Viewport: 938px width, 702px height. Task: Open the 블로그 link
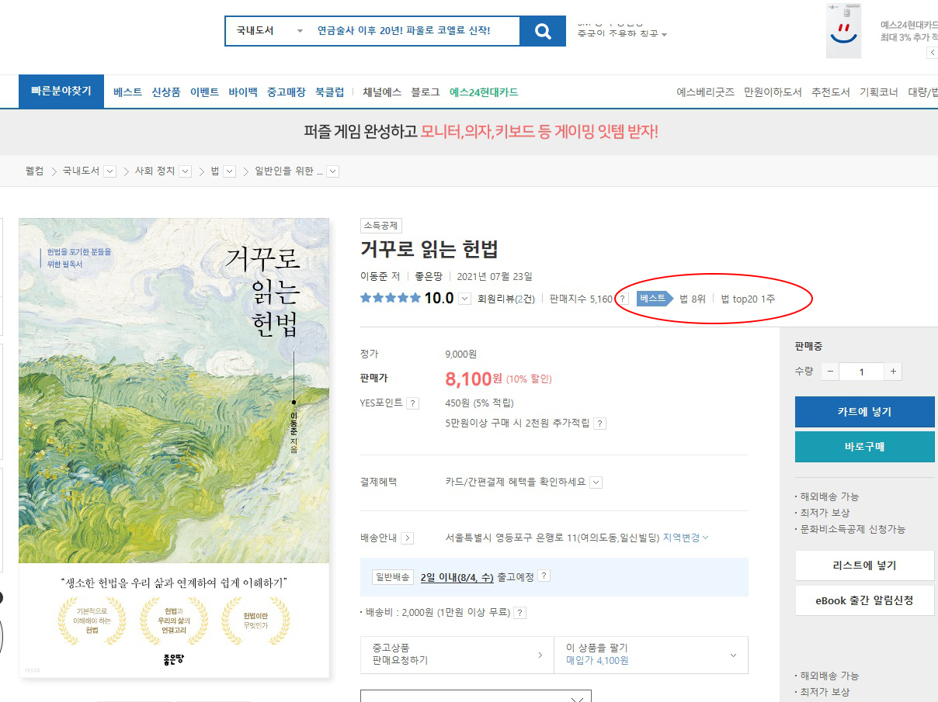click(426, 92)
